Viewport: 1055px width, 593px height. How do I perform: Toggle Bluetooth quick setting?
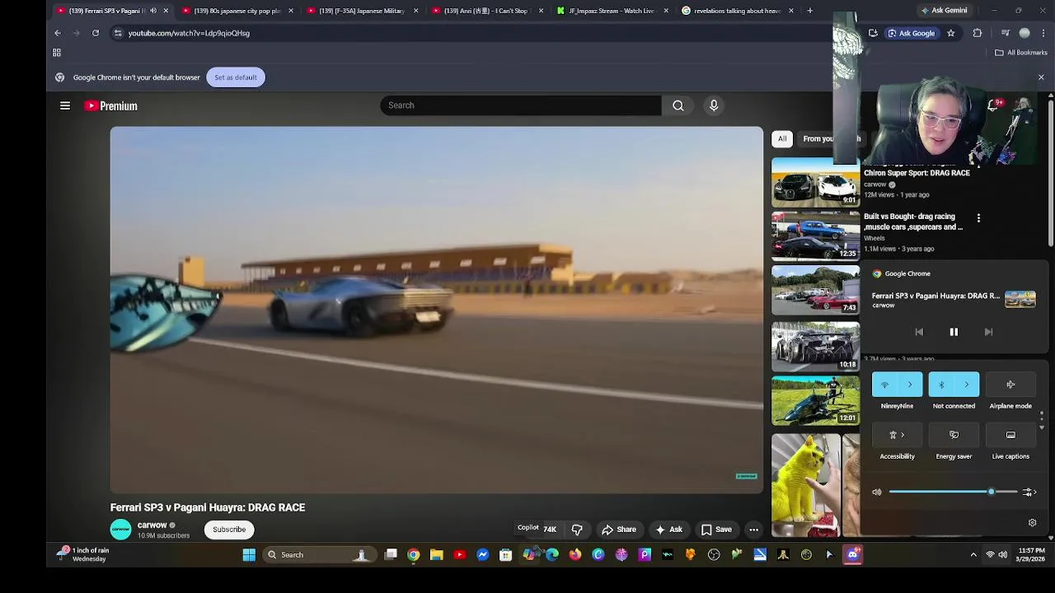pos(941,385)
